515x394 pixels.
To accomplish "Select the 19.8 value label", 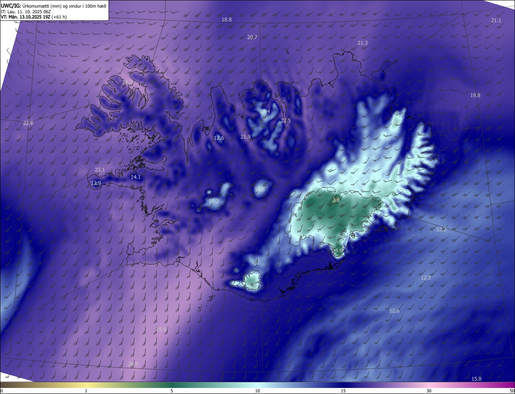I will point(475,95).
